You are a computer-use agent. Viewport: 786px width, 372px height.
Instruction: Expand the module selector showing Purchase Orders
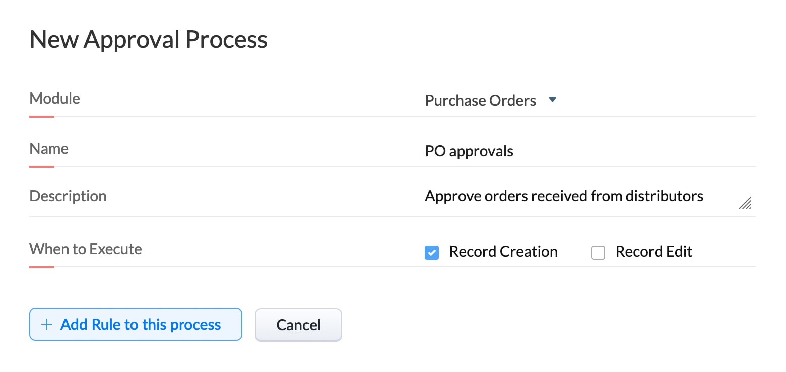tap(552, 100)
